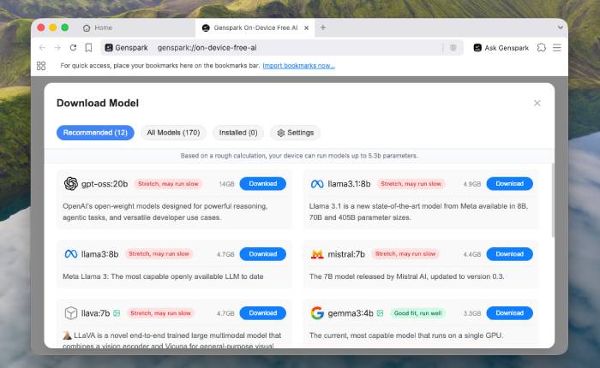Click the Stretch badge on gpt-oss:20b
600x368 pixels.
pos(168,184)
